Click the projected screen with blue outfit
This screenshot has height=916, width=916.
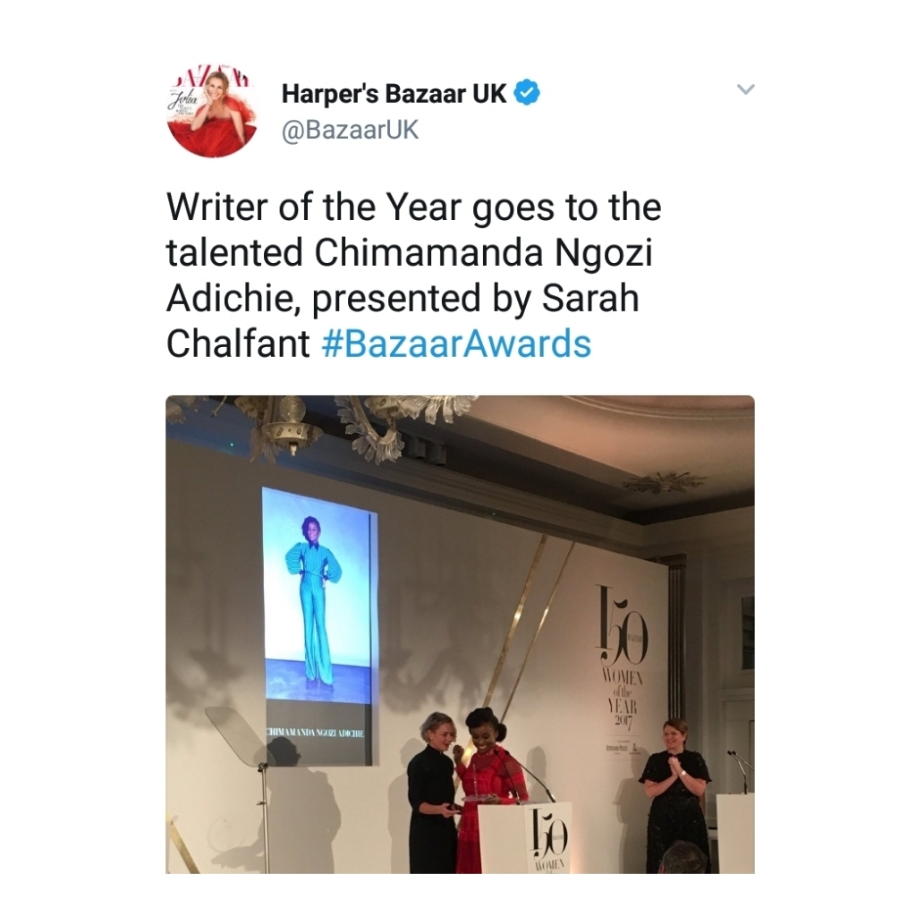[319, 625]
